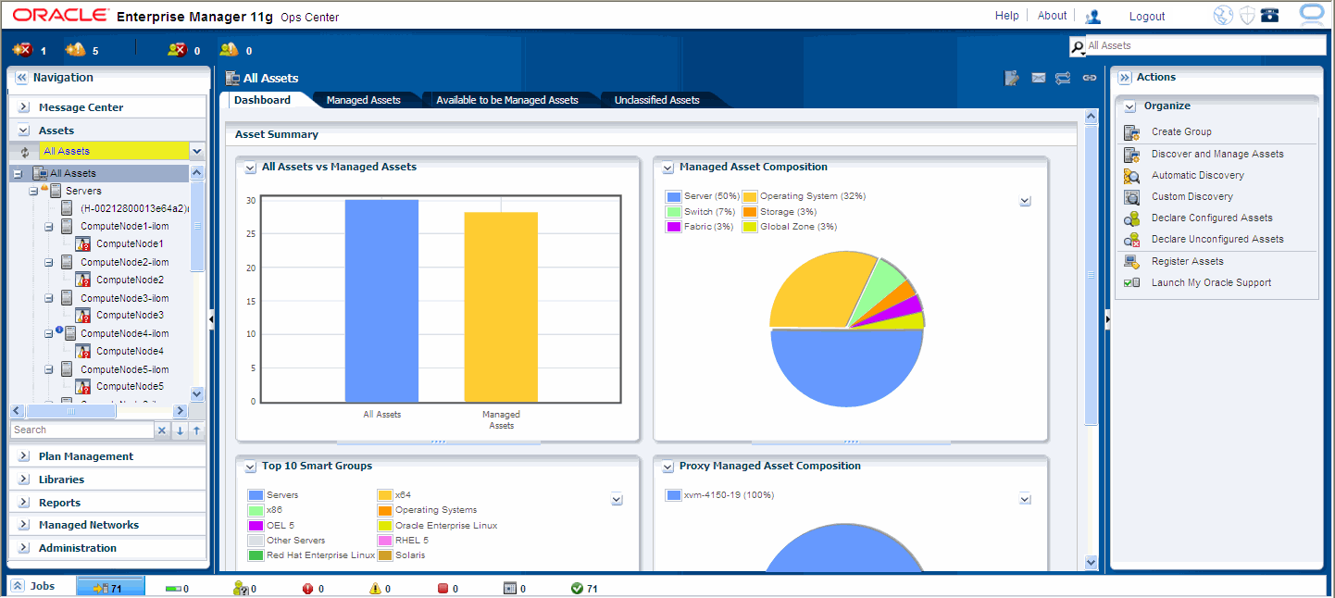Collapse the Top 10 Smart Groups panel
The height and width of the screenshot is (598, 1335).
[250, 467]
